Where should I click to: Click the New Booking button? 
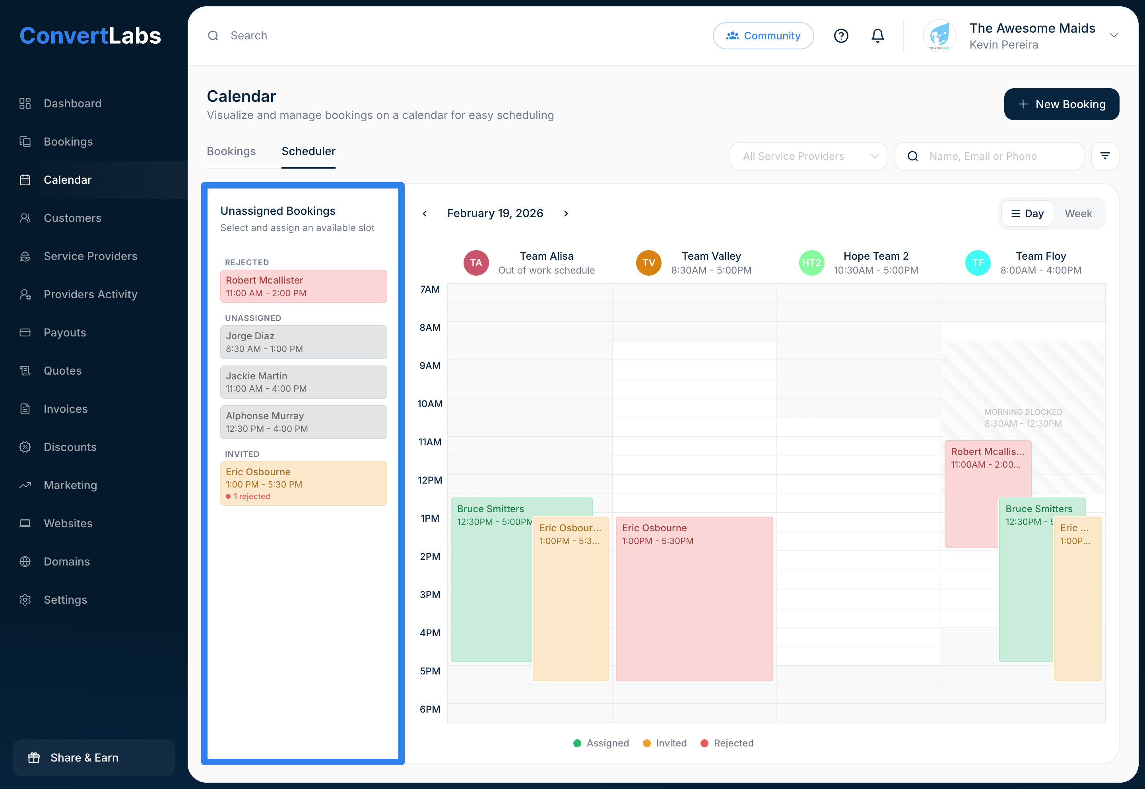(x=1061, y=104)
